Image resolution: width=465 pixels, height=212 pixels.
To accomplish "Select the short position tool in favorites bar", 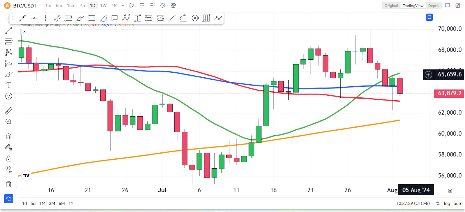I will [x=160, y=18].
